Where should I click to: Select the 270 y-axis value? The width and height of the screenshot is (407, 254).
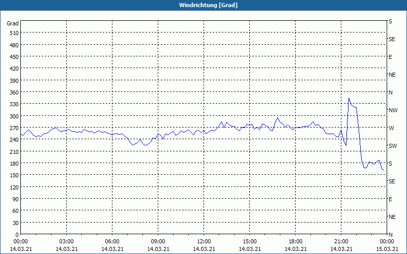click(14, 128)
